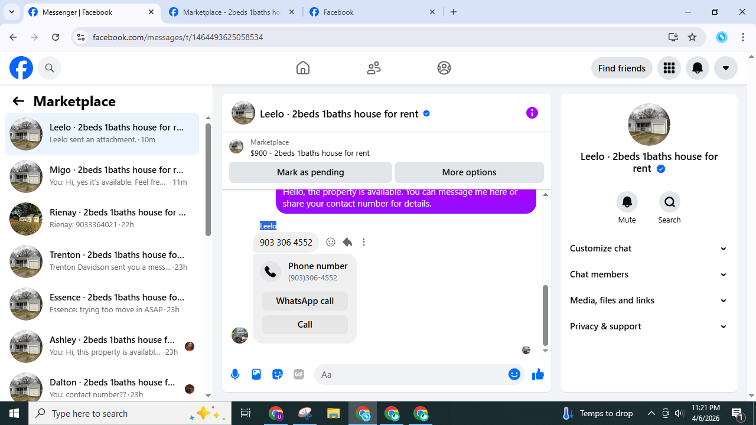Click the chat messages scrollbar thumb

coord(545,315)
